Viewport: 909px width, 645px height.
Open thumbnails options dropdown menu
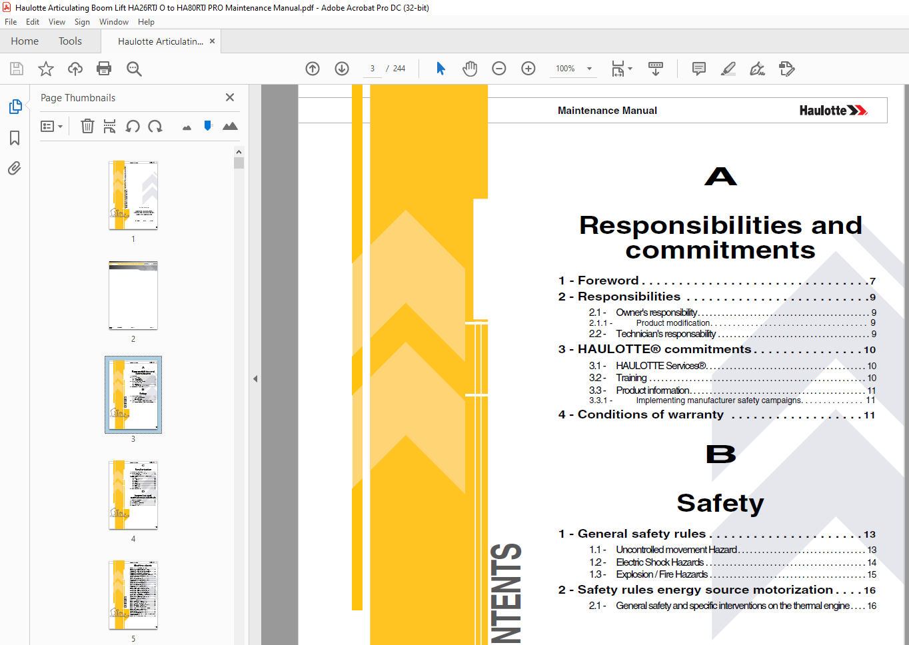coord(51,126)
